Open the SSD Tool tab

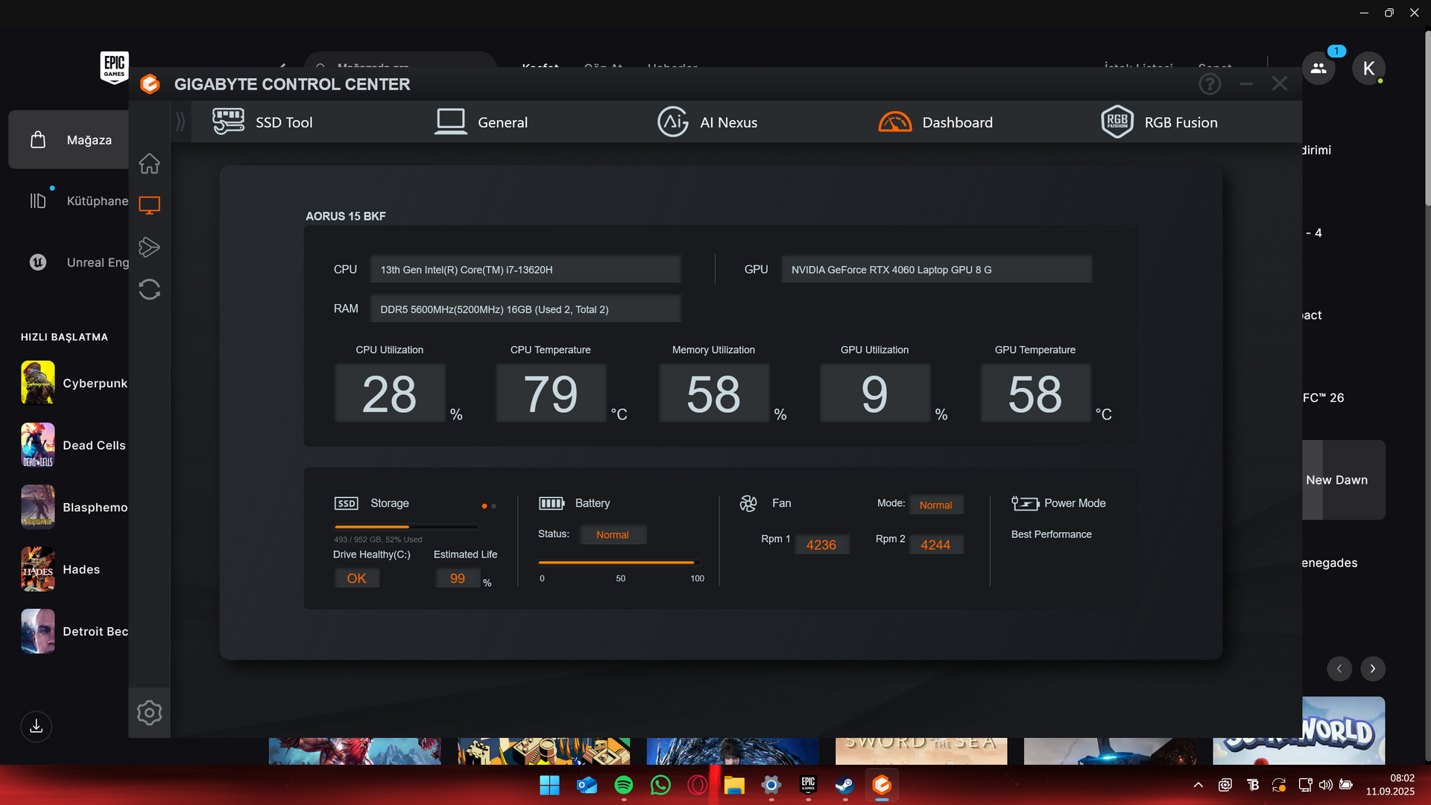tap(262, 121)
